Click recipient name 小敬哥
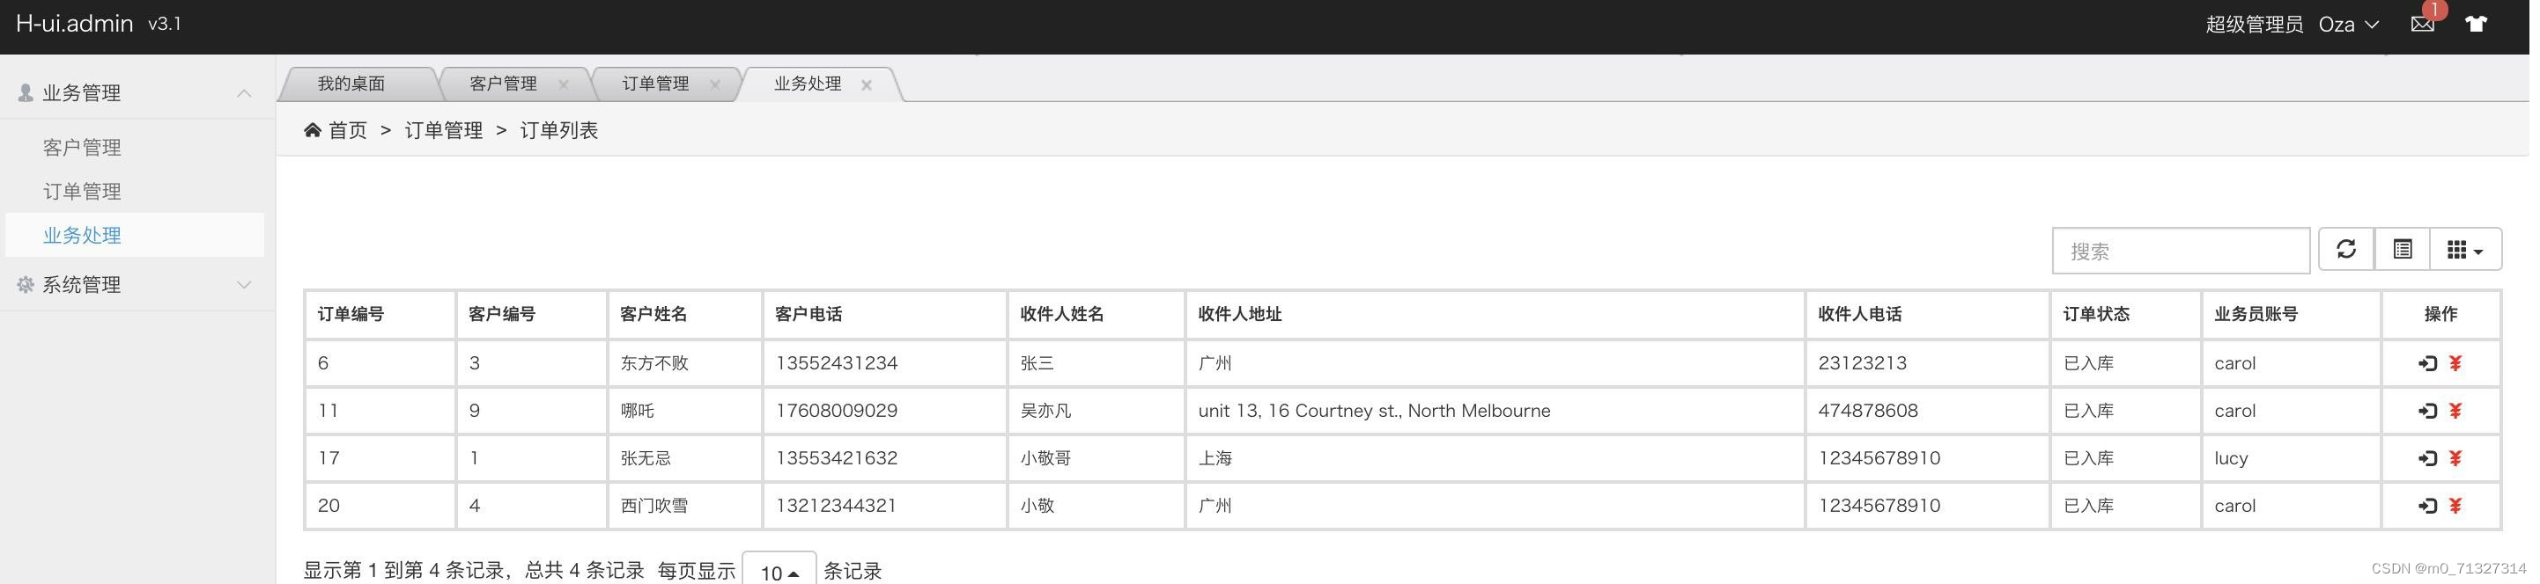2540x584 pixels. click(1045, 458)
